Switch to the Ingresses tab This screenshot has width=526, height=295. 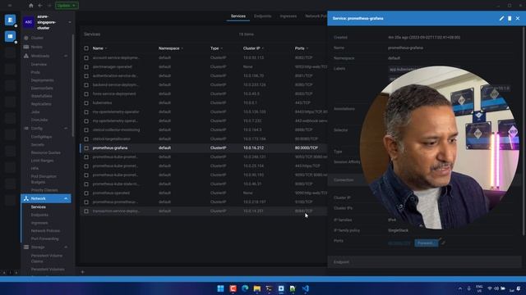tap(288, 16)
